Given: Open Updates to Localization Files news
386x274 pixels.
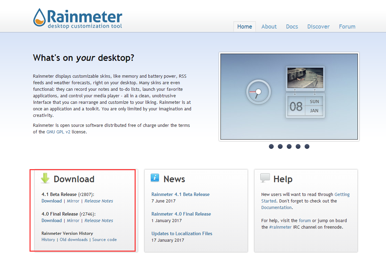Looking at the screenshot, I should tap(182, 233).
